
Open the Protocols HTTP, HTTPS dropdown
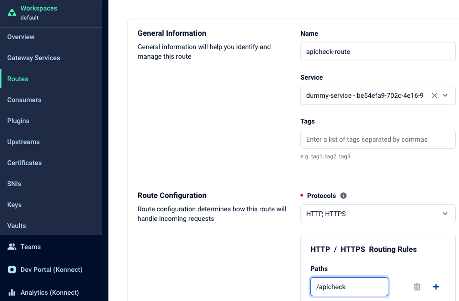tap(378, 214)
